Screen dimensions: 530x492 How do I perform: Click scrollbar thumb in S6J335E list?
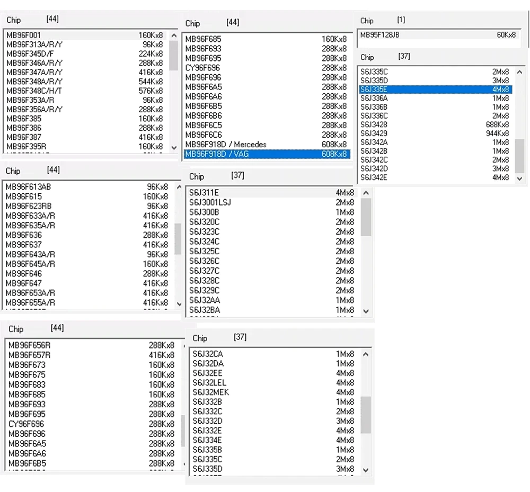tap(519, 156)
